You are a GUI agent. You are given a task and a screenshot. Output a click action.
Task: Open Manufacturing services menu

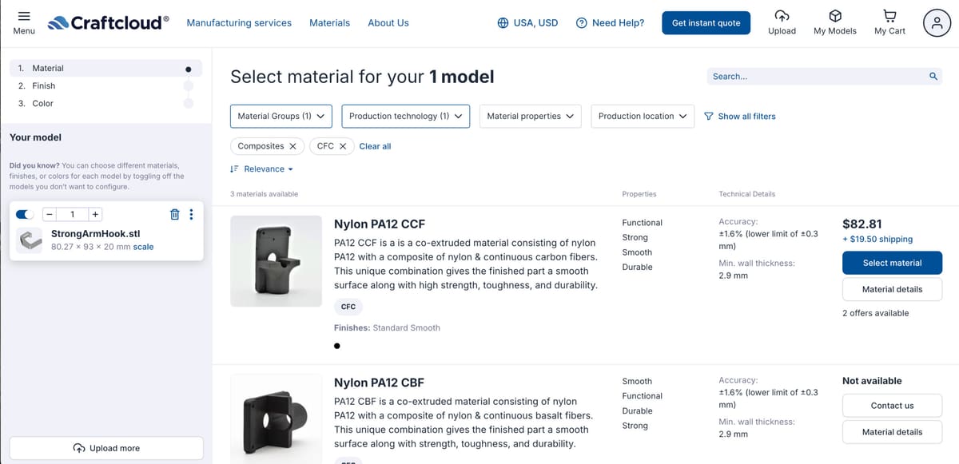tap(239, 23)
